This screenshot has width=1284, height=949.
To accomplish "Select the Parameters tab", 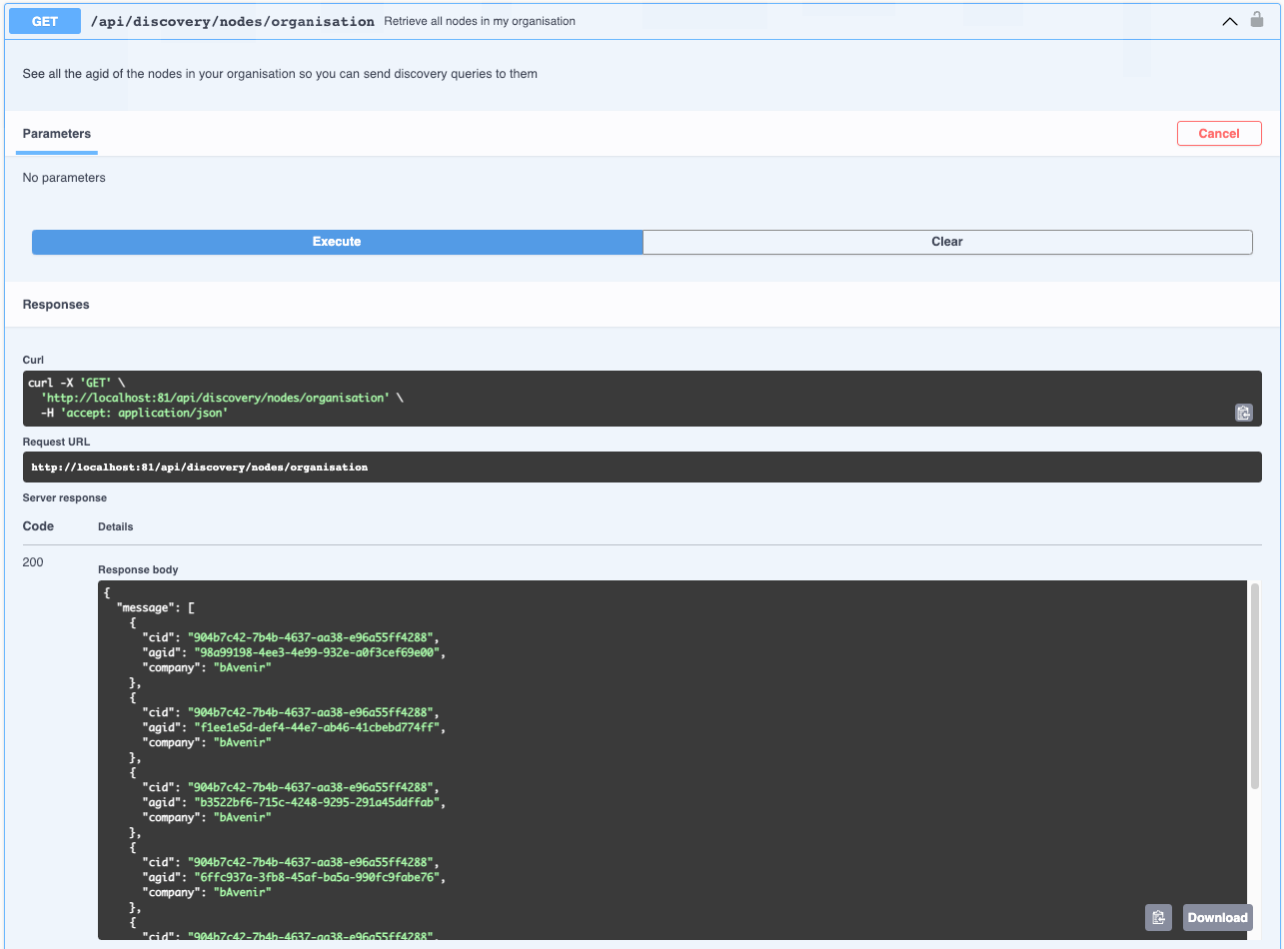I will click(57, 134).
